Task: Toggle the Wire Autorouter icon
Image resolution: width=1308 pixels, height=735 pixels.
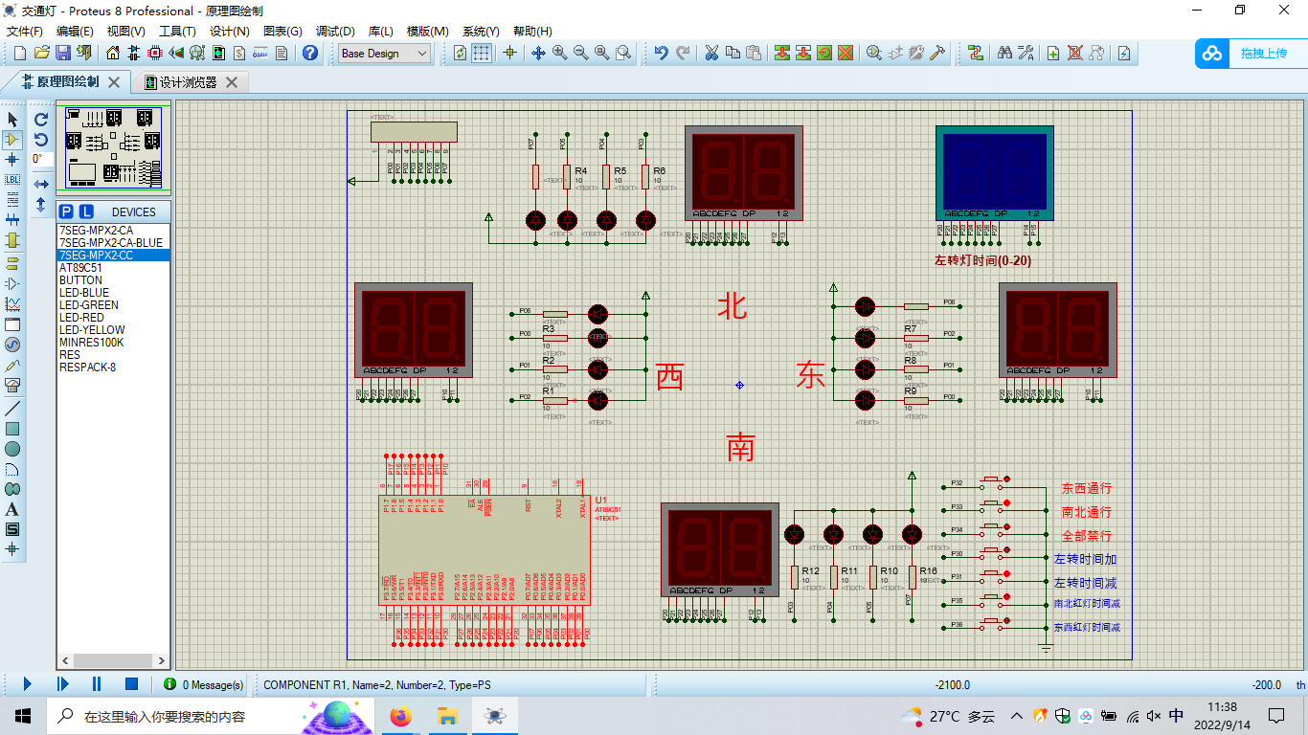Action: (x=976, y=53)
